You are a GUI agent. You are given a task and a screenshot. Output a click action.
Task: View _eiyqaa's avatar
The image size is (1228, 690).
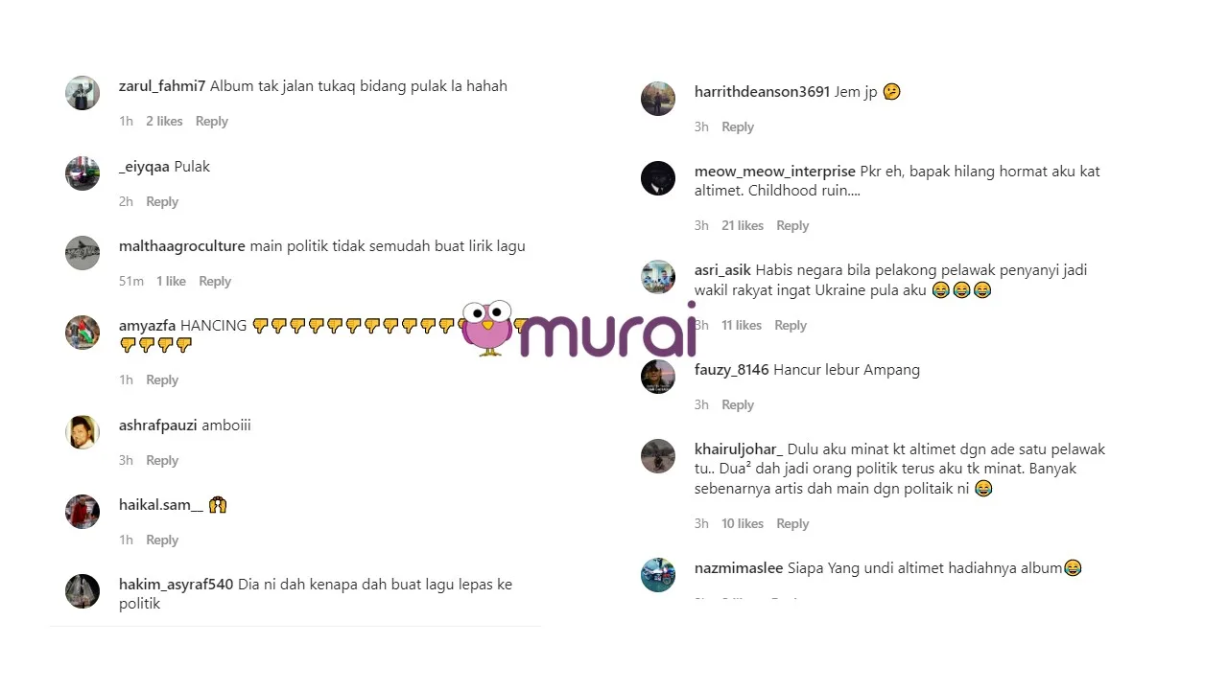click(83, 173)
